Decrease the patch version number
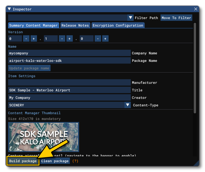The image size is (205, 172). (x=98, y=39)
